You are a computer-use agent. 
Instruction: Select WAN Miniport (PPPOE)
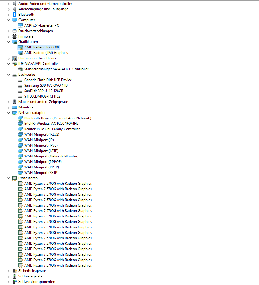43,162
